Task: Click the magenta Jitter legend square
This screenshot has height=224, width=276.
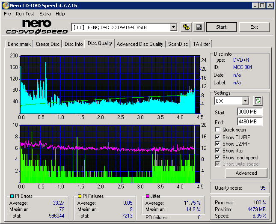Action: [x=148, y=196]
